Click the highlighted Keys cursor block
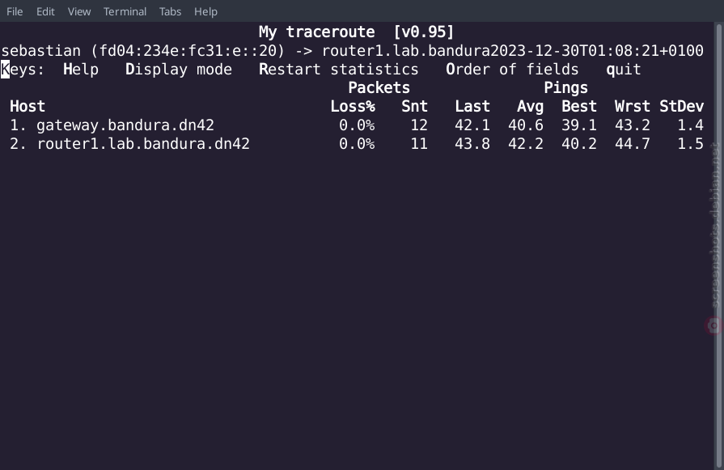 pos(5,70)
